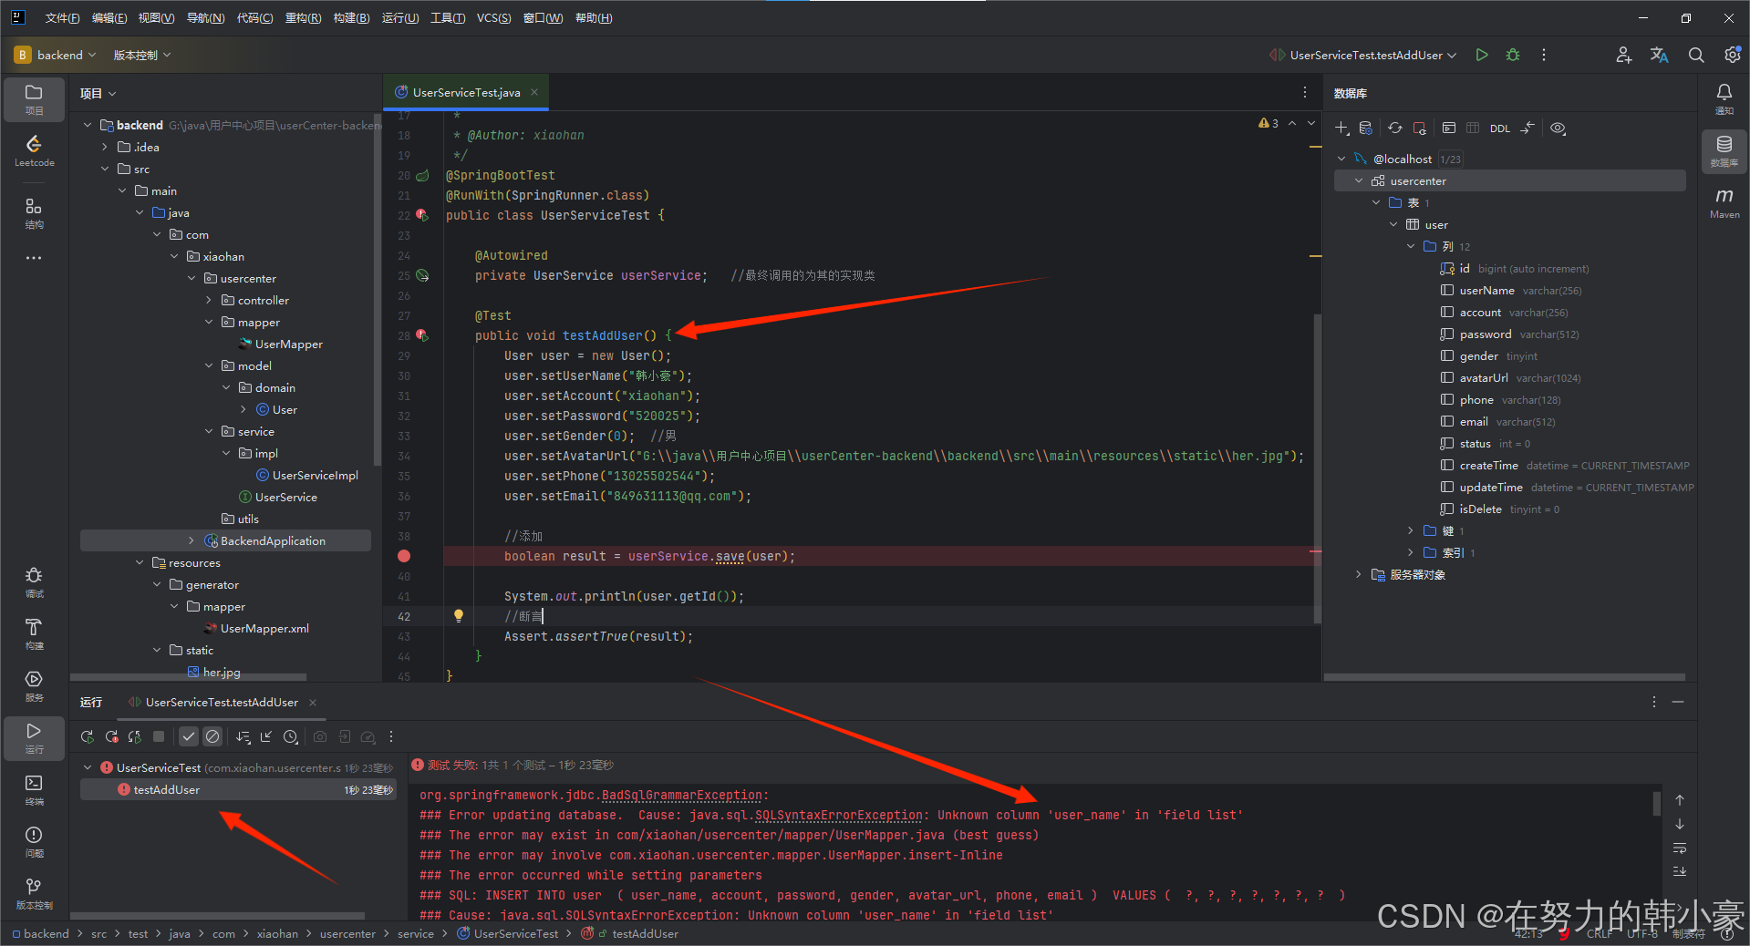The height and width of the screenshot is (946, 1750).
Task: Toggle the show ignored tests filter
Action: point(212,736)
